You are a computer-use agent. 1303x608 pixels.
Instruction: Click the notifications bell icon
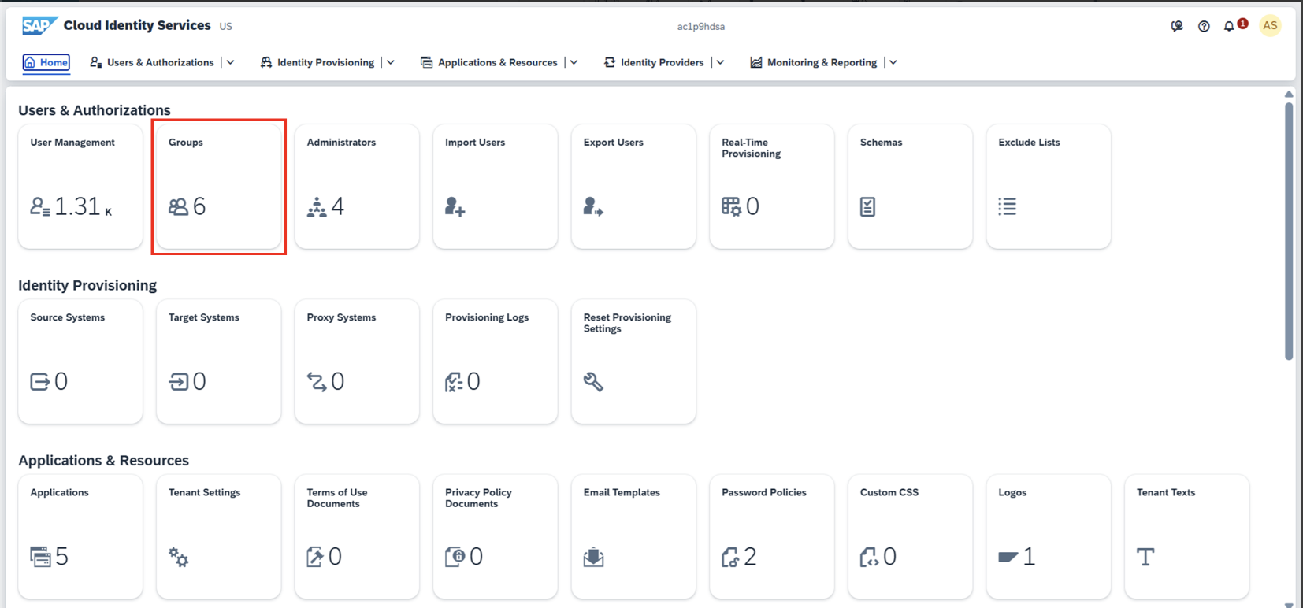tap(1229, 26)
